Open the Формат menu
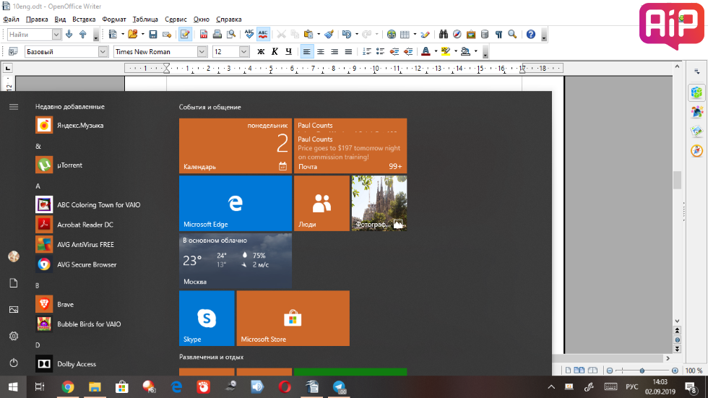Viewport: 708px width, 398px height. pyautogui.click(x=114, y=20)
